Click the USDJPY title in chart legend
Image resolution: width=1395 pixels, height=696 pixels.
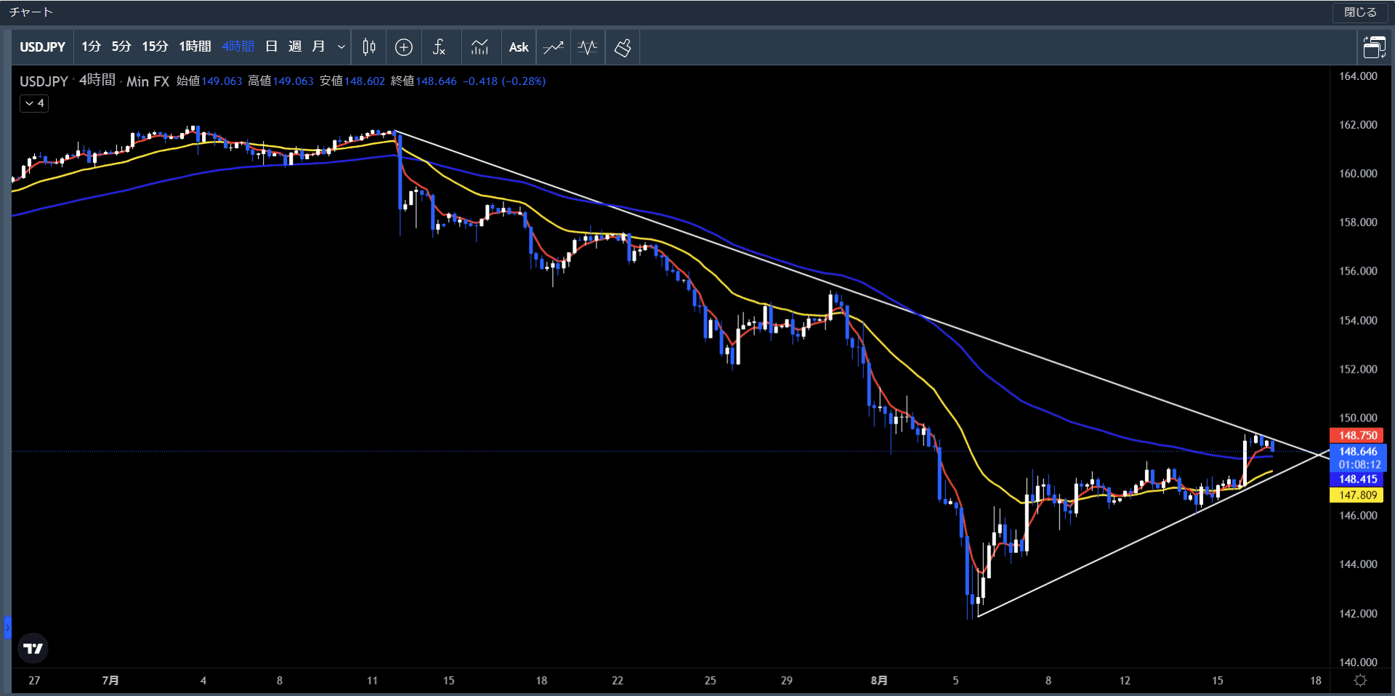[x=44, y=81]
